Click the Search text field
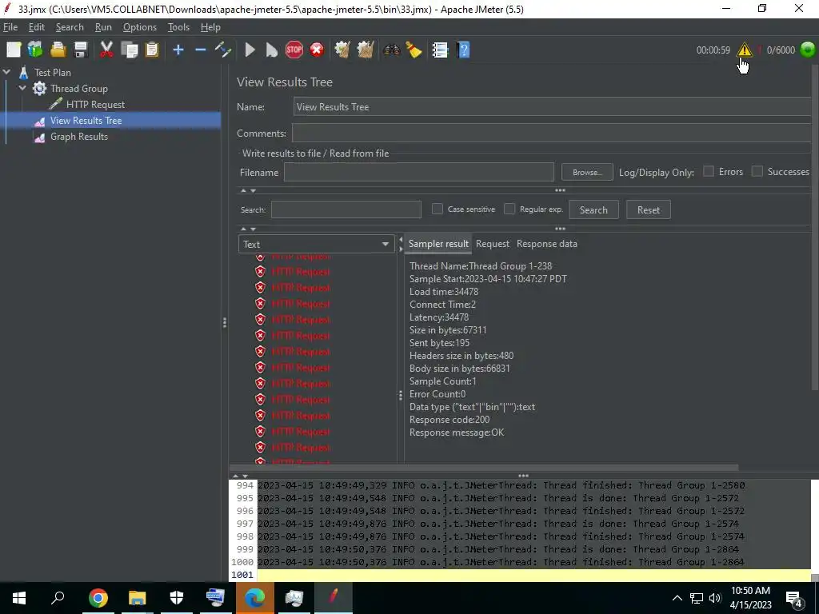The width and height of the screenshot is (819, 614). 346,210
